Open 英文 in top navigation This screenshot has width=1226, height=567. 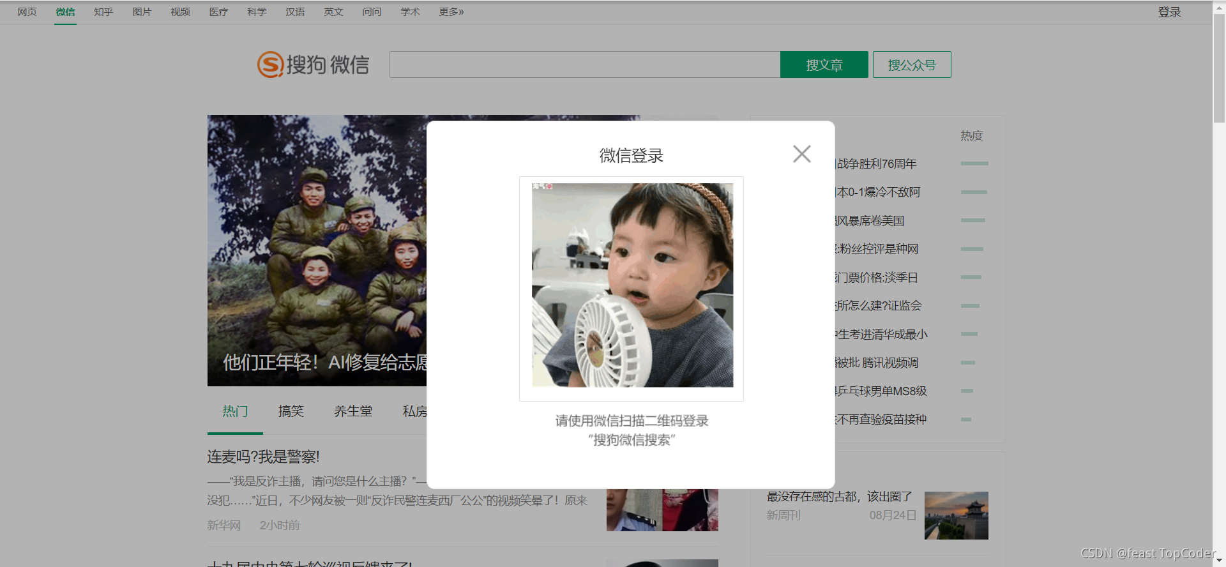point(333,11)
